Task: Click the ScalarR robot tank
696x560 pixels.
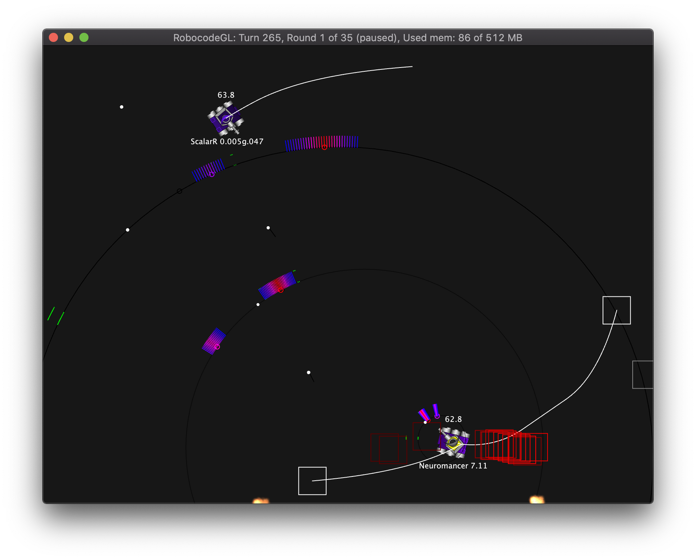Action: click(226, 119)
